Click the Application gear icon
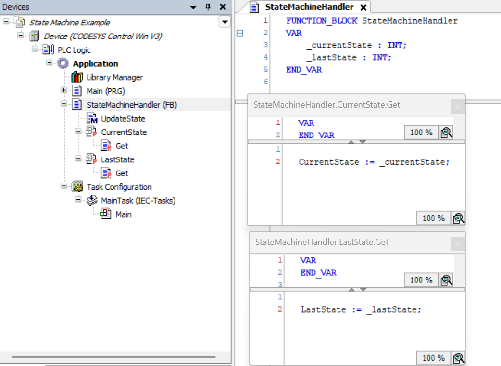Screen dimensions: 501x366 [x=63, y=63]
